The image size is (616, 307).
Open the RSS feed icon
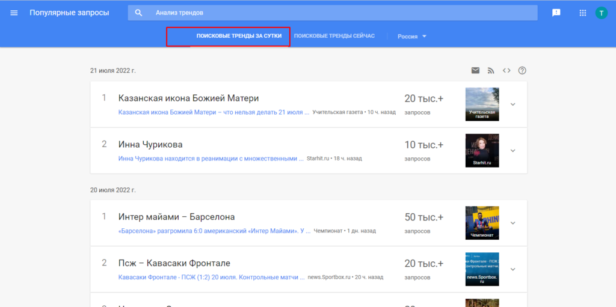click(491, 70)
